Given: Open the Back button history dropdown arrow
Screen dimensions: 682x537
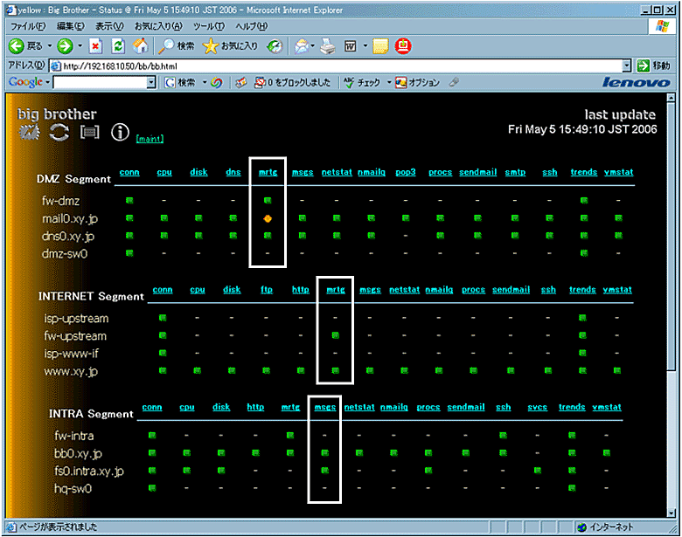Looking at the screenshot, I should 49,45.
